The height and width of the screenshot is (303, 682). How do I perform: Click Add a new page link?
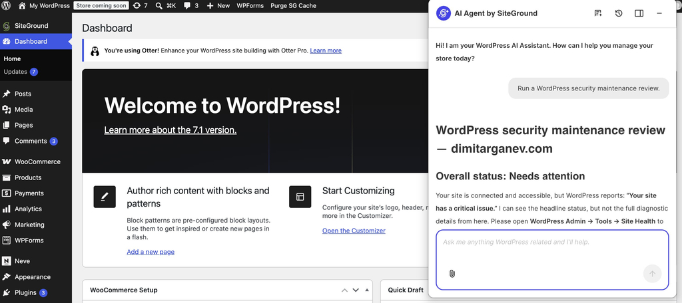151,252
